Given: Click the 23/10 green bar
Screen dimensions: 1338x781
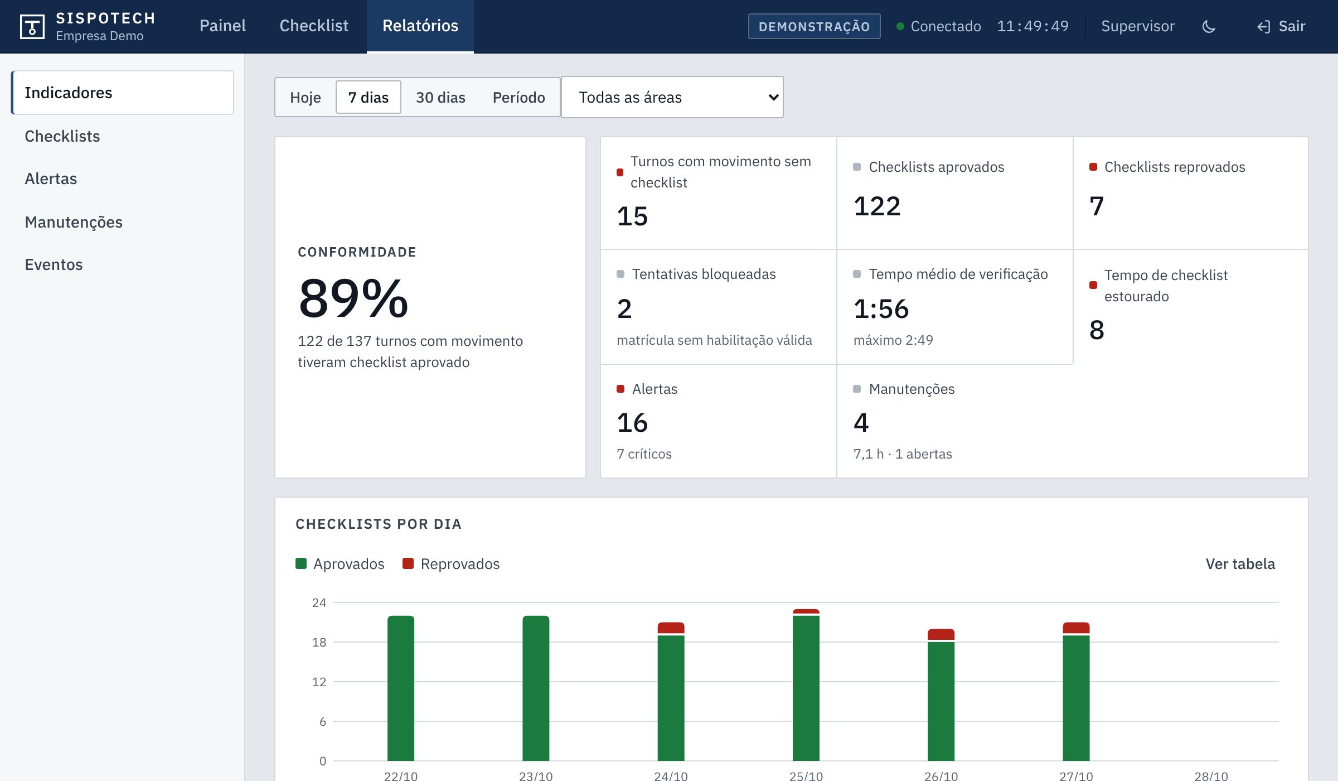Looking at the screenshot, I should [x=536, y=688].
